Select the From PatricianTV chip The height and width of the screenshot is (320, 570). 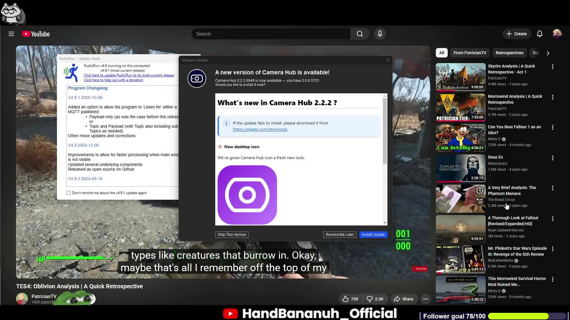click(x=470, y=53)
